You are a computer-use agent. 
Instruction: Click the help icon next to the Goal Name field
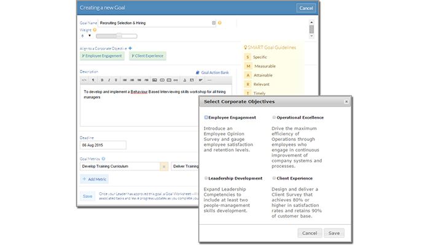tap(220, 23)
